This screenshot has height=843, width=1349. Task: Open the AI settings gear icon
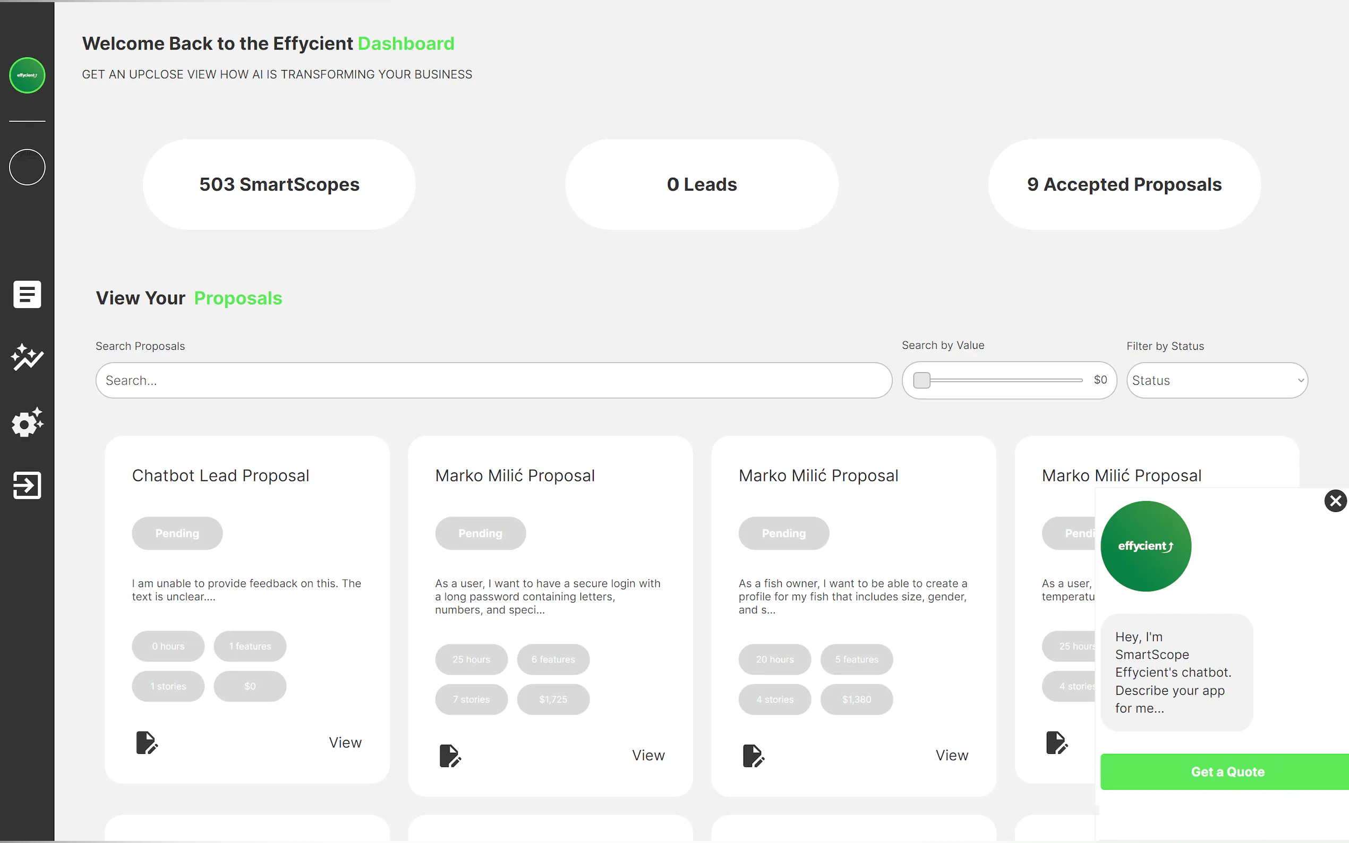[x=27, y=422]
